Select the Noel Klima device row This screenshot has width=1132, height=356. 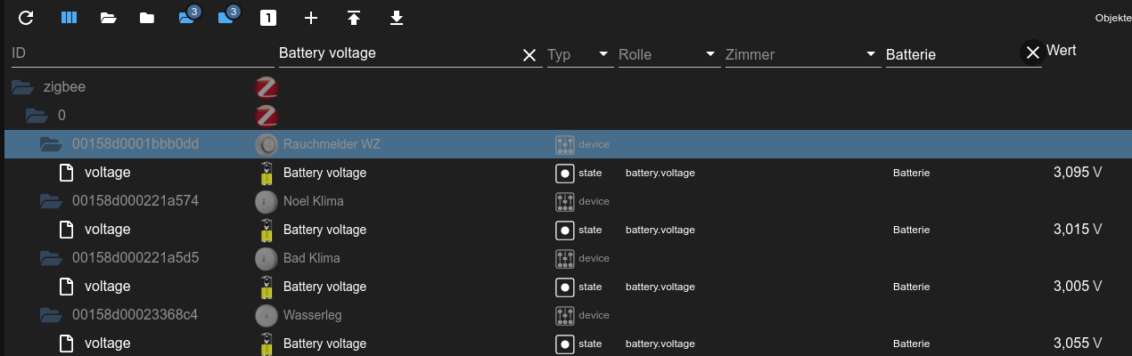(x=313, y=201)
